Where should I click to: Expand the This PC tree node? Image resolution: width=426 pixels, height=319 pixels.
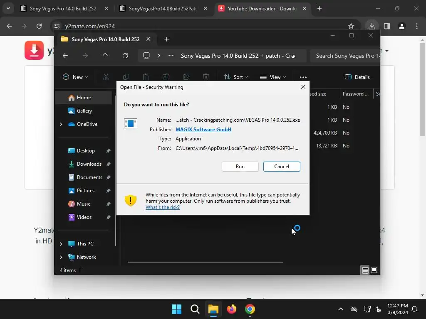tap(61, 244)
